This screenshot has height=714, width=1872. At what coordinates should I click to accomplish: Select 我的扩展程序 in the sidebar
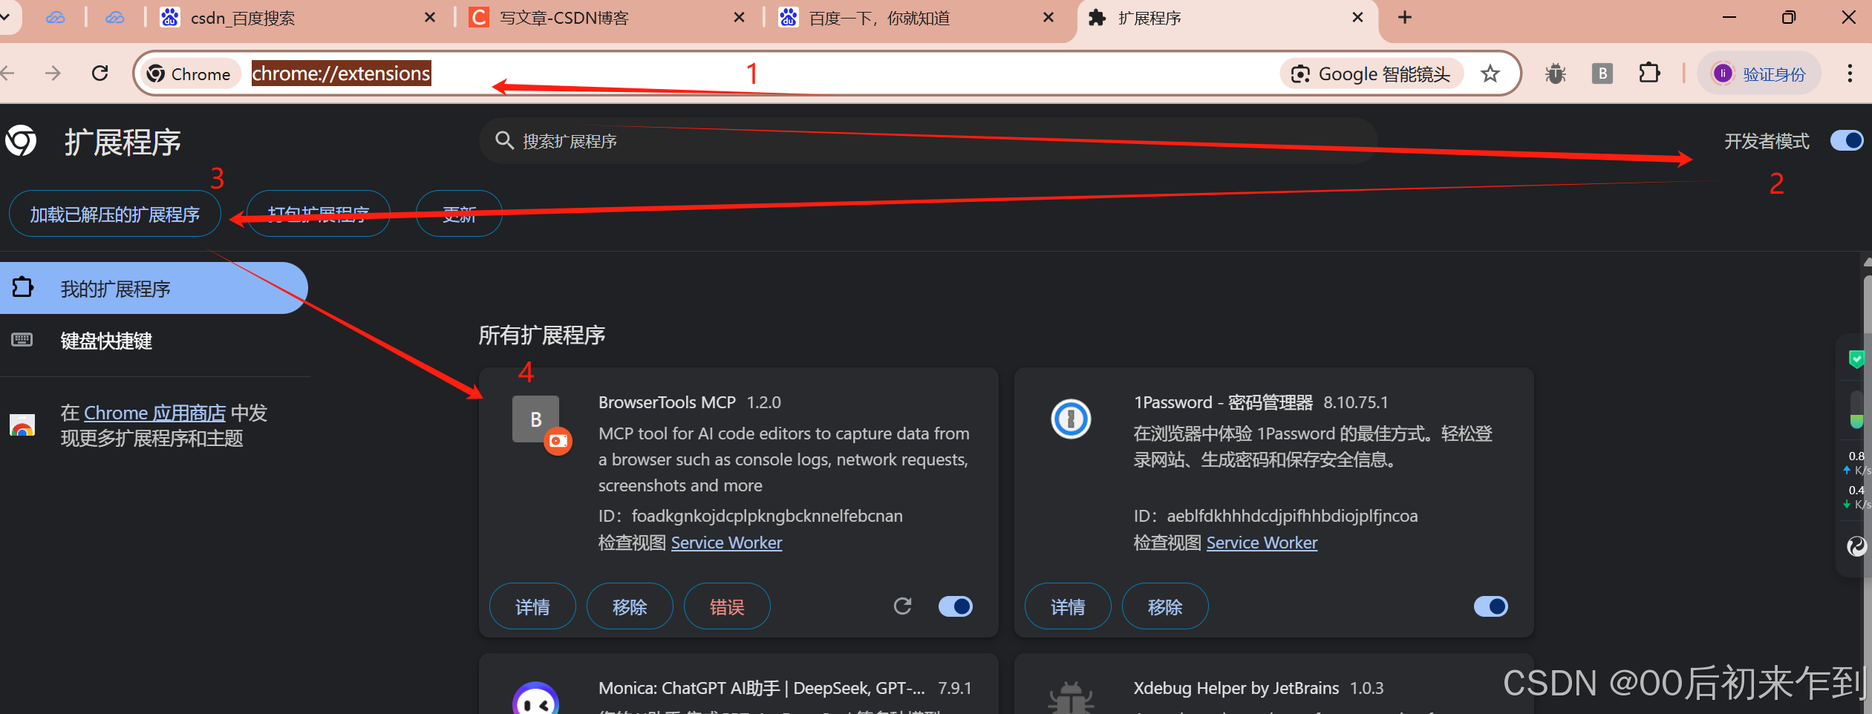coord(154,288)
